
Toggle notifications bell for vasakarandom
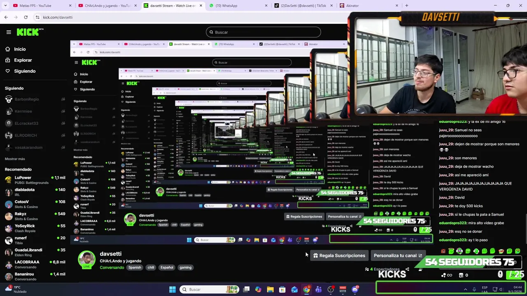[63, 147]
